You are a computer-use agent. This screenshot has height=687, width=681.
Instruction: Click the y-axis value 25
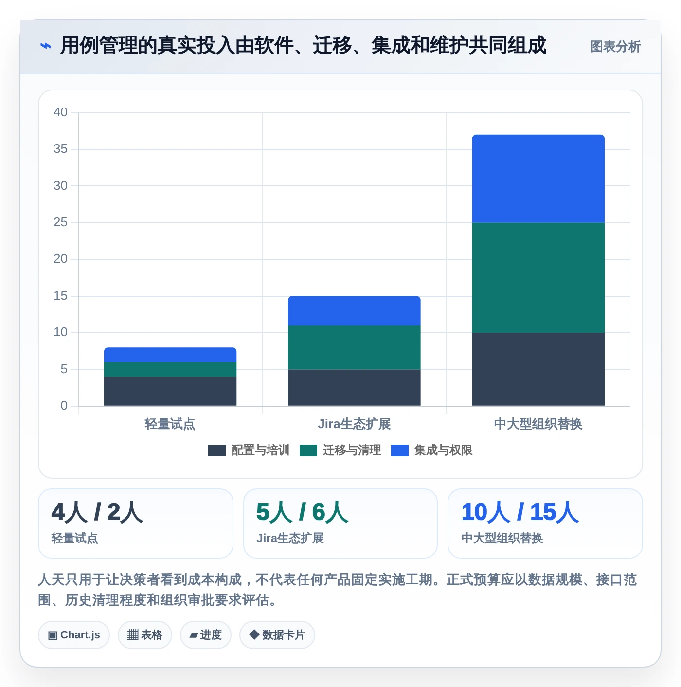60,222
